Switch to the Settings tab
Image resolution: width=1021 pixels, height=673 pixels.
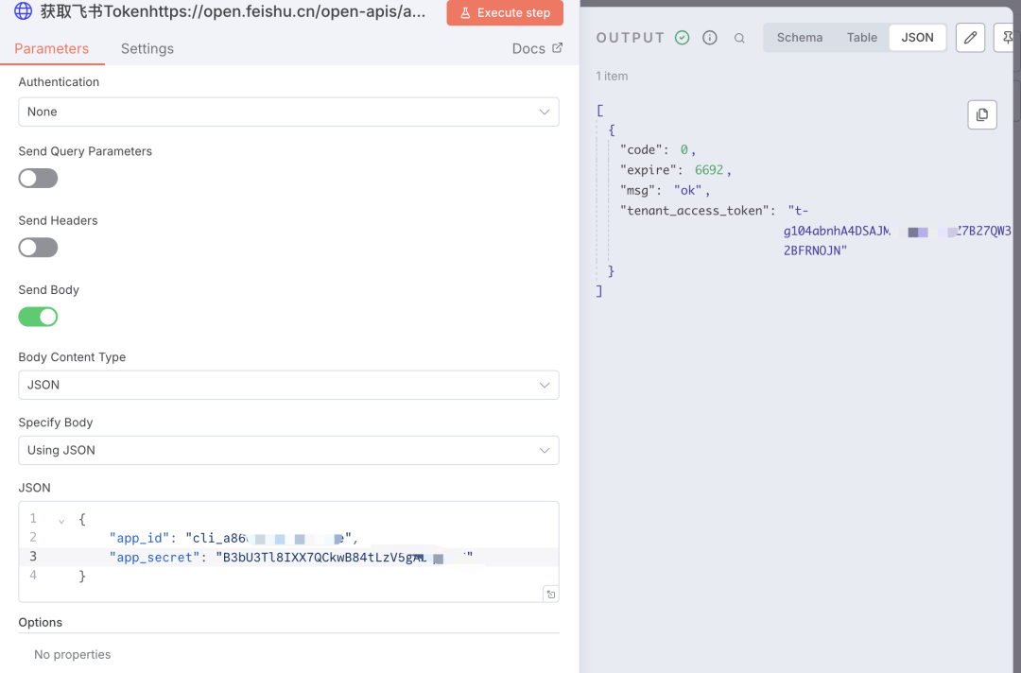pos(147,48)
